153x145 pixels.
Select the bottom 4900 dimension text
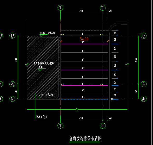(x=81, y=118)
